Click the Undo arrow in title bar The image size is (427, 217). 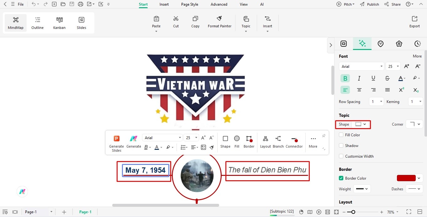(34, 4)
